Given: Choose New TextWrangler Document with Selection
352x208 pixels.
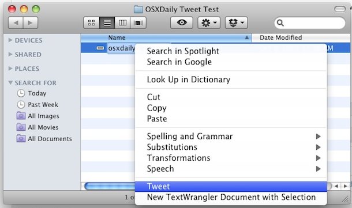Looking at the screenshot, I should [231, 197].
